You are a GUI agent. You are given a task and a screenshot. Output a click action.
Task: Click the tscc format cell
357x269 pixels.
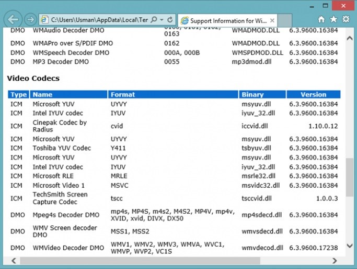pos(117,199)
